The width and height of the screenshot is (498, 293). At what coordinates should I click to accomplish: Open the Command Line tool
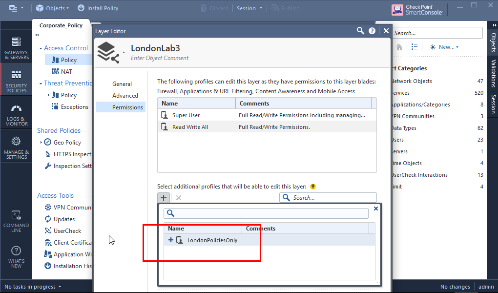(x=16, y=221)
